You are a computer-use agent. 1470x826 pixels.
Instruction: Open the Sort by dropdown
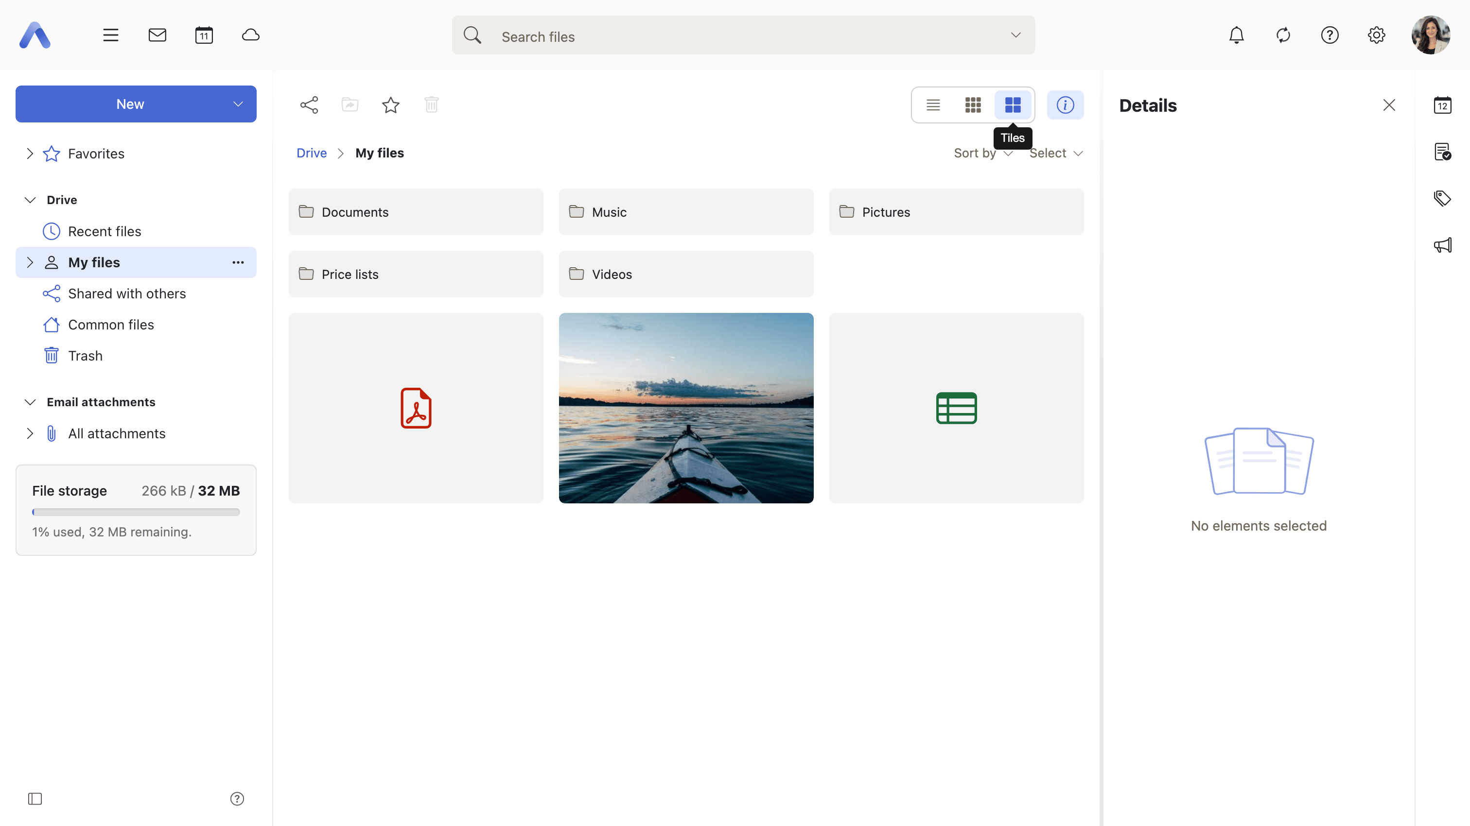tap(982, 153)
